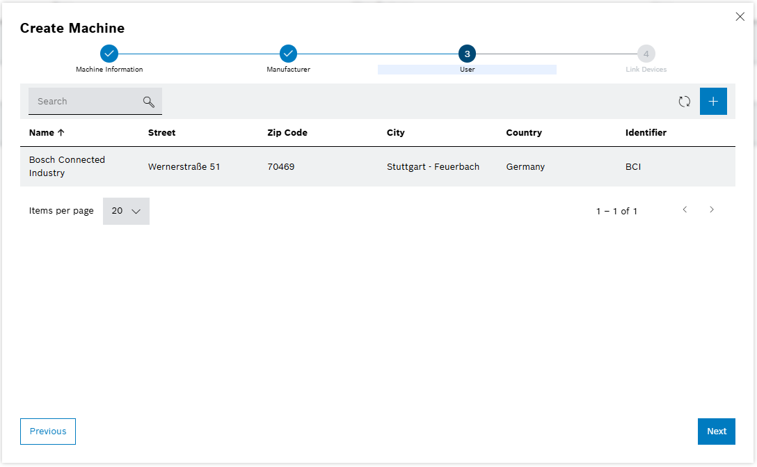
Task: Click the magnifying glass search icon
Action: (x=148, y=102)
